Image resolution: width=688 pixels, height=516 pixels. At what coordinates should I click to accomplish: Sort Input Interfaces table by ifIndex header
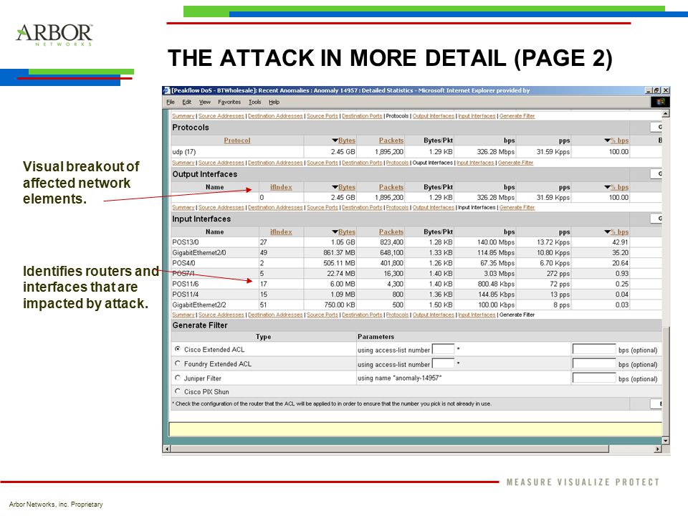(x=281, y=231)
